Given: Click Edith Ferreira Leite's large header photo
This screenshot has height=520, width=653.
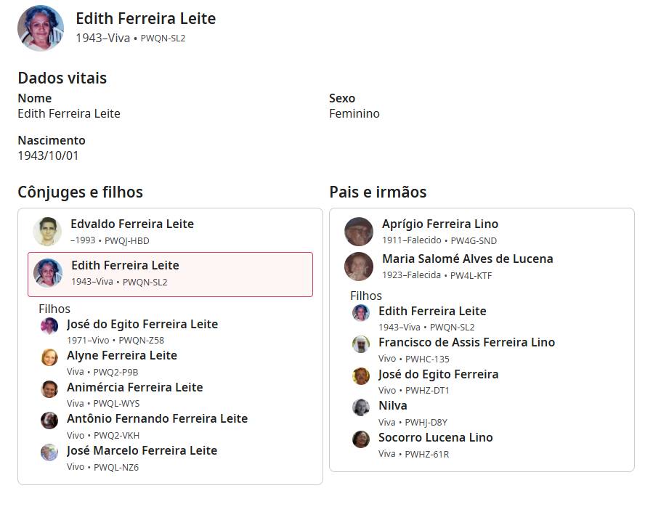Looking at the screenshot, I should point(41,28).
